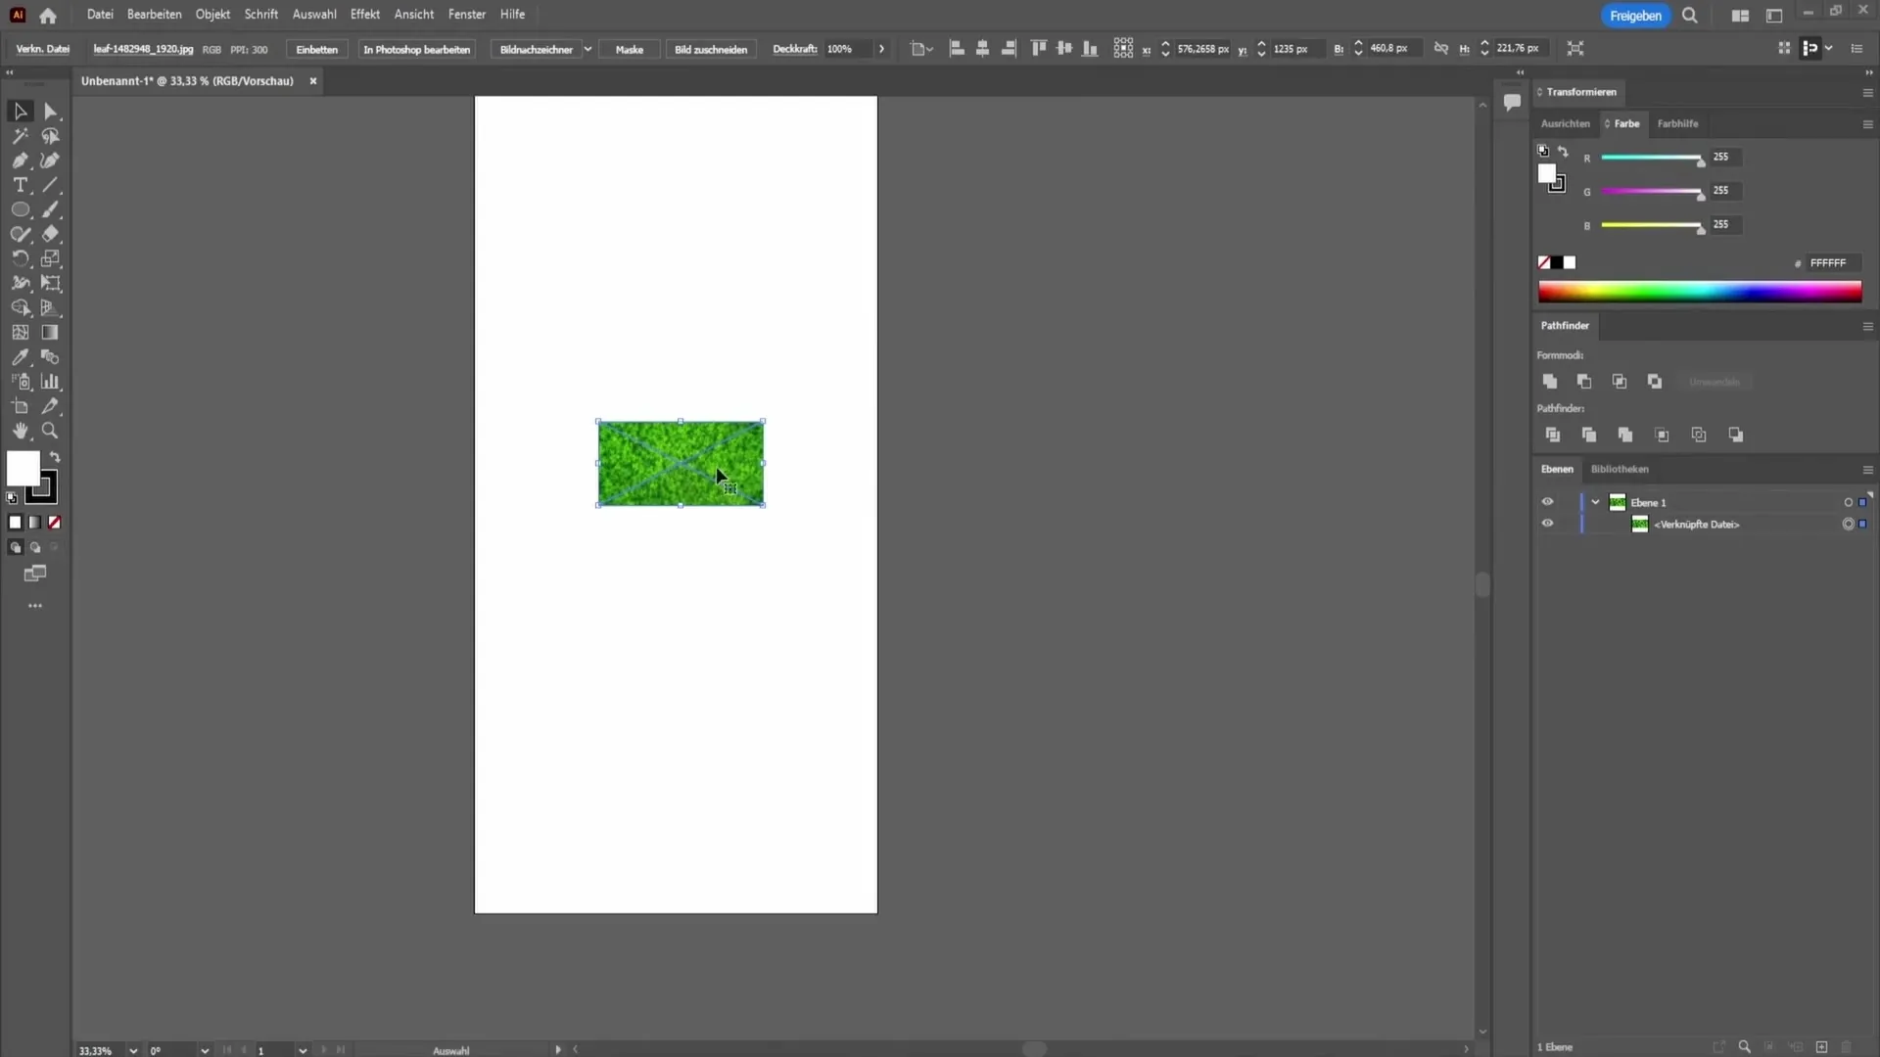Viewport: 1880px width, 1057px height.
Task: Select the Direct Selection tool
Action: point(51,112)
